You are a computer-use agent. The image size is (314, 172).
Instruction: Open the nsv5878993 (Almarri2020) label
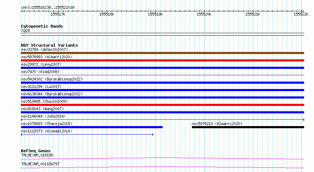[47, 57]
